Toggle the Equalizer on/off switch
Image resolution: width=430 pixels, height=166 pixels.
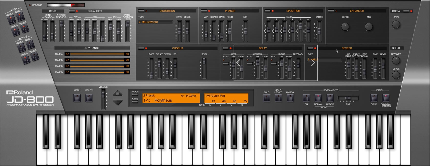pyautogui.click(x=72, y=11)
